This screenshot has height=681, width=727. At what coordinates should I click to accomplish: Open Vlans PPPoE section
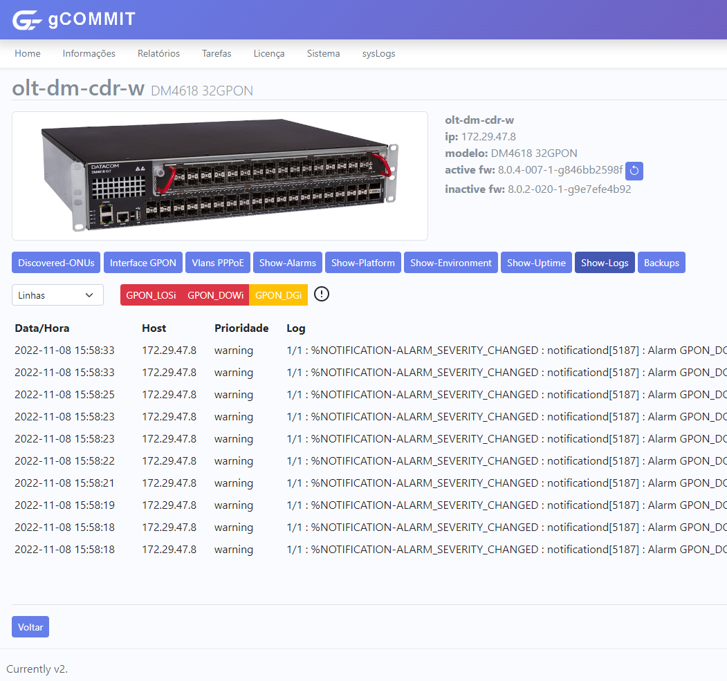[x=218, y=263]
